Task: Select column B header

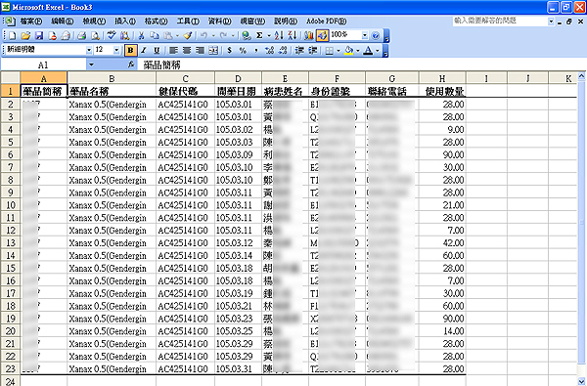Action: click(112, 78)
